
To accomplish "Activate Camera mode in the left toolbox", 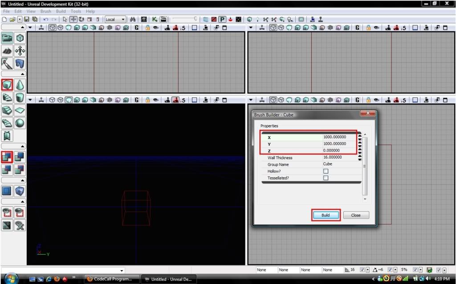I will pyautogui.click(x=7, y=38).
